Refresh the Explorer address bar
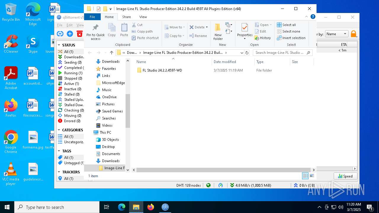The height and width of the screenshot is (213, 379). pos(247,53)
